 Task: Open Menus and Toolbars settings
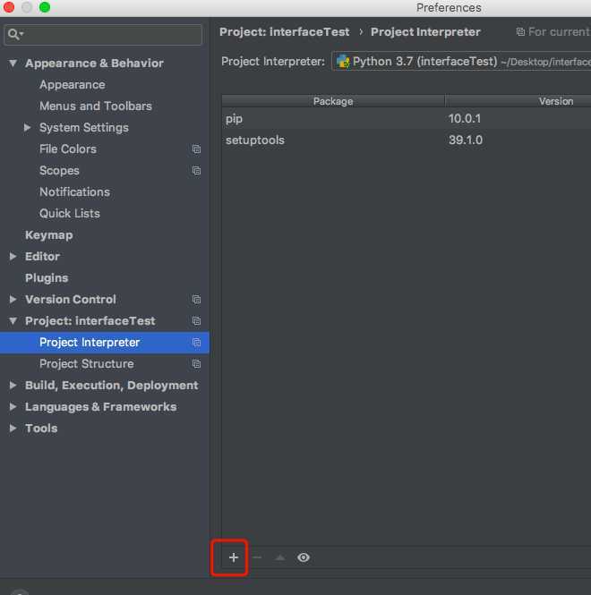coord(96,106)
